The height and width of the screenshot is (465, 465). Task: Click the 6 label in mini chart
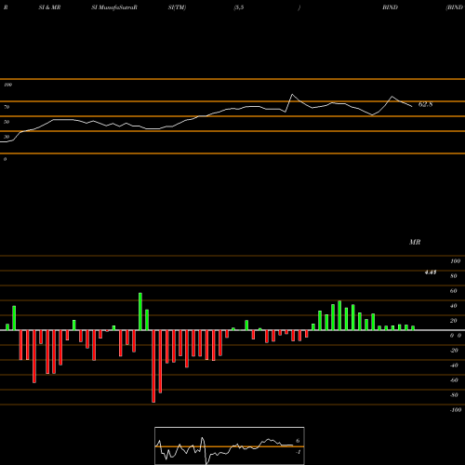point(298,441)
